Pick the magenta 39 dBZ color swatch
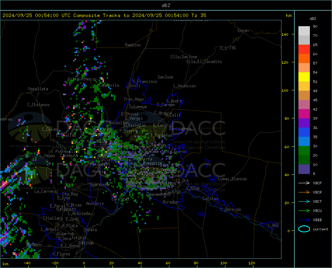The height and width of the screenshot is (268, 332). pyautogui.click(x=304, y=114)
